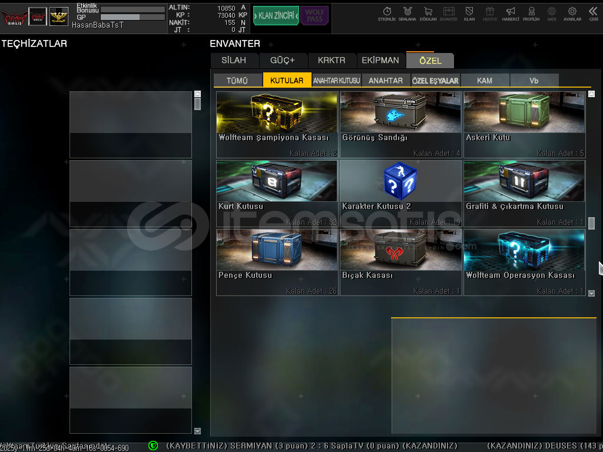The width and height of the screenshot is (603, 452).
Task: Switch to the GÜÇ+ tab
Action: [282, 61]
